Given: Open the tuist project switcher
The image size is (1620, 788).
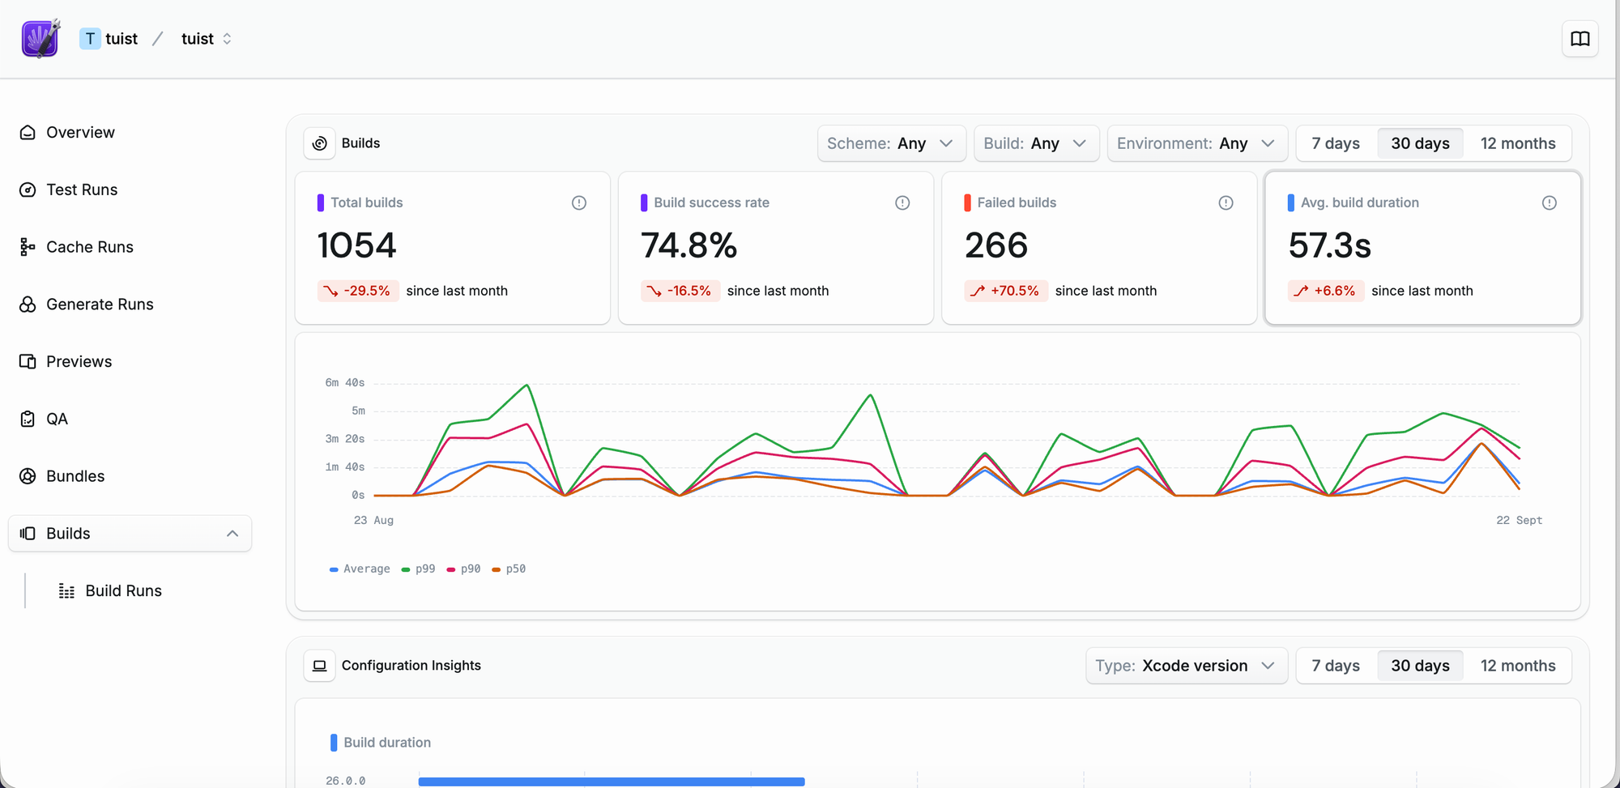Looking at the screenshot, I should pyautogui.click(x=207, y=39).
